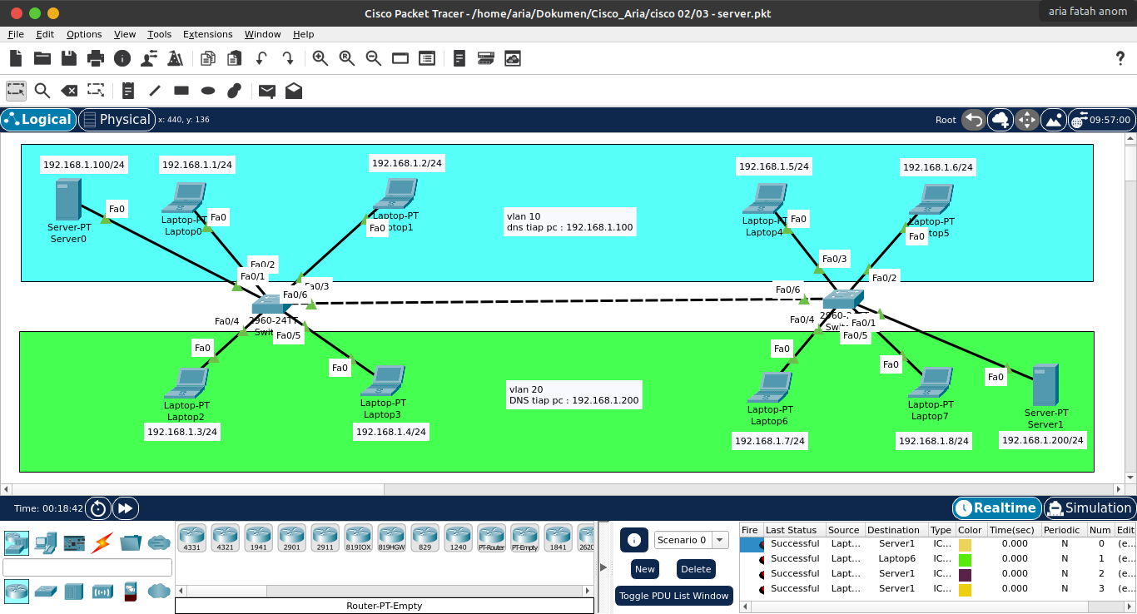
Task: Zoom in on the workspace
Action: click(x=320, y=58)
